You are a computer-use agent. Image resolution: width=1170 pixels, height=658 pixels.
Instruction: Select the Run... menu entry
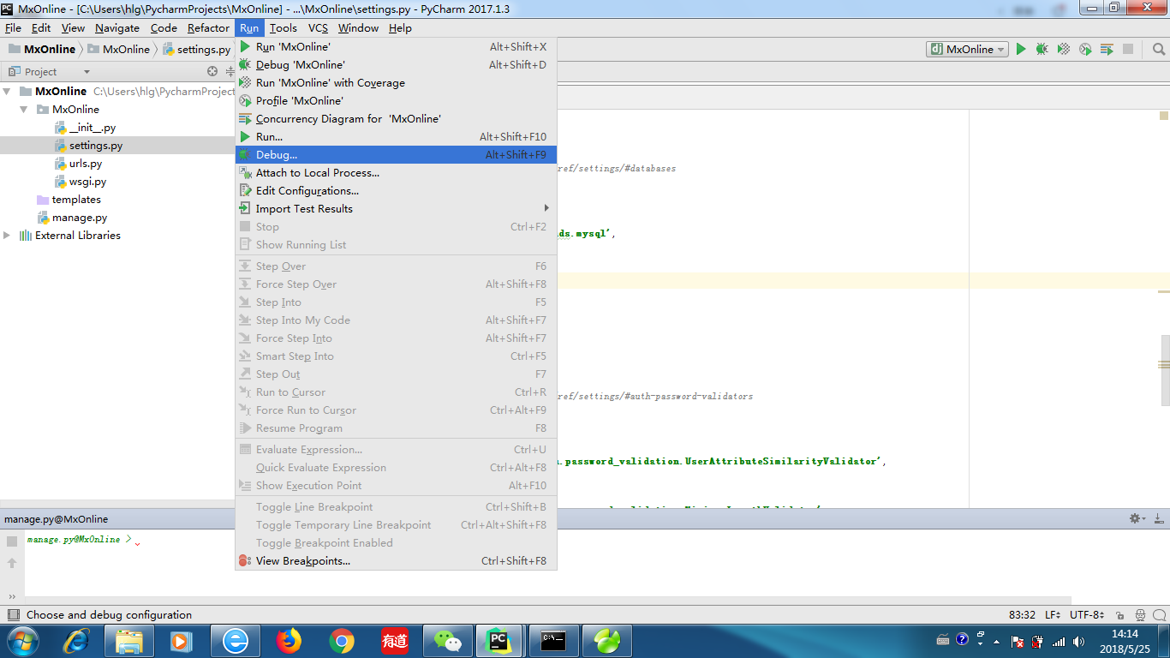[396, 137]
